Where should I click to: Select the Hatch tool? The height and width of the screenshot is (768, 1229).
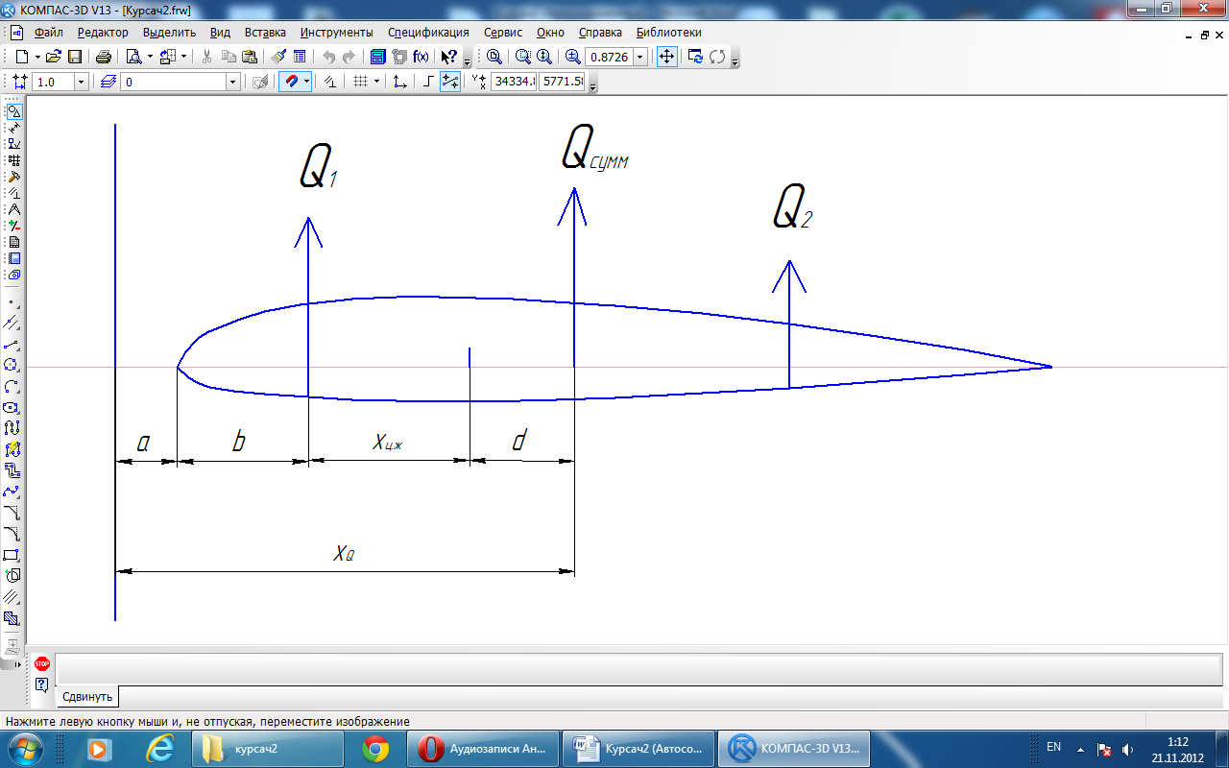12,618
